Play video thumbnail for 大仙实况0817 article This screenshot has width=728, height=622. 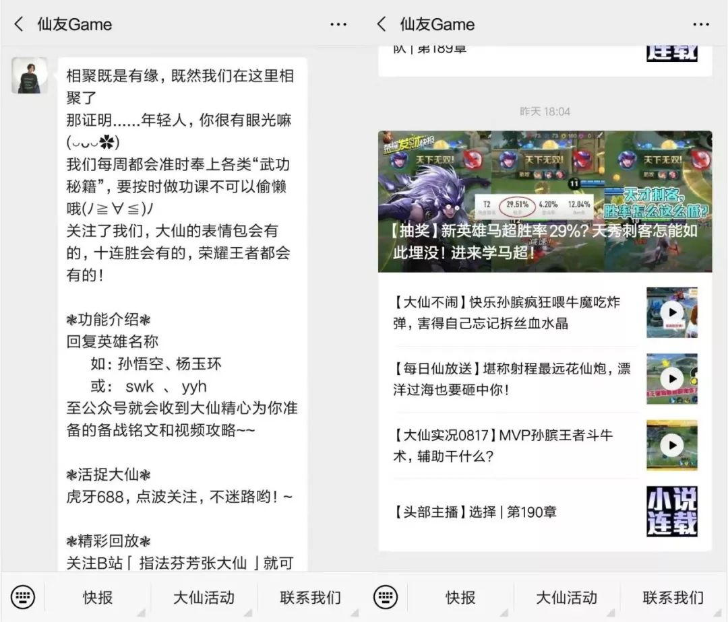(672, 446)
